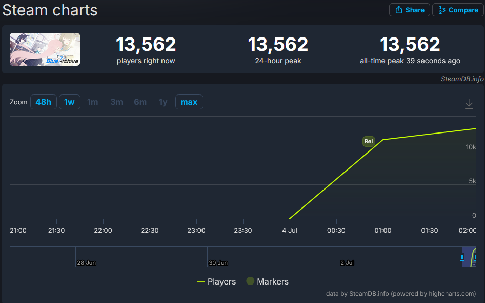Click the 21:00 x-axis label
The width and height of the screenshot is (485, 303).
tap(18, 231)
